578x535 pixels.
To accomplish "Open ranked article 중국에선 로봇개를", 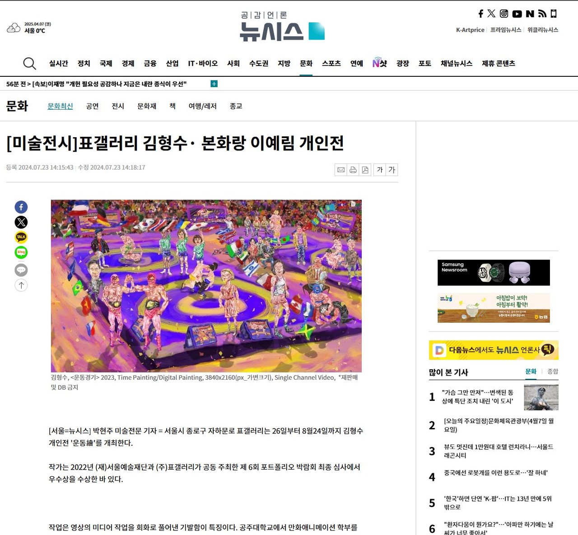I will 495,473.
